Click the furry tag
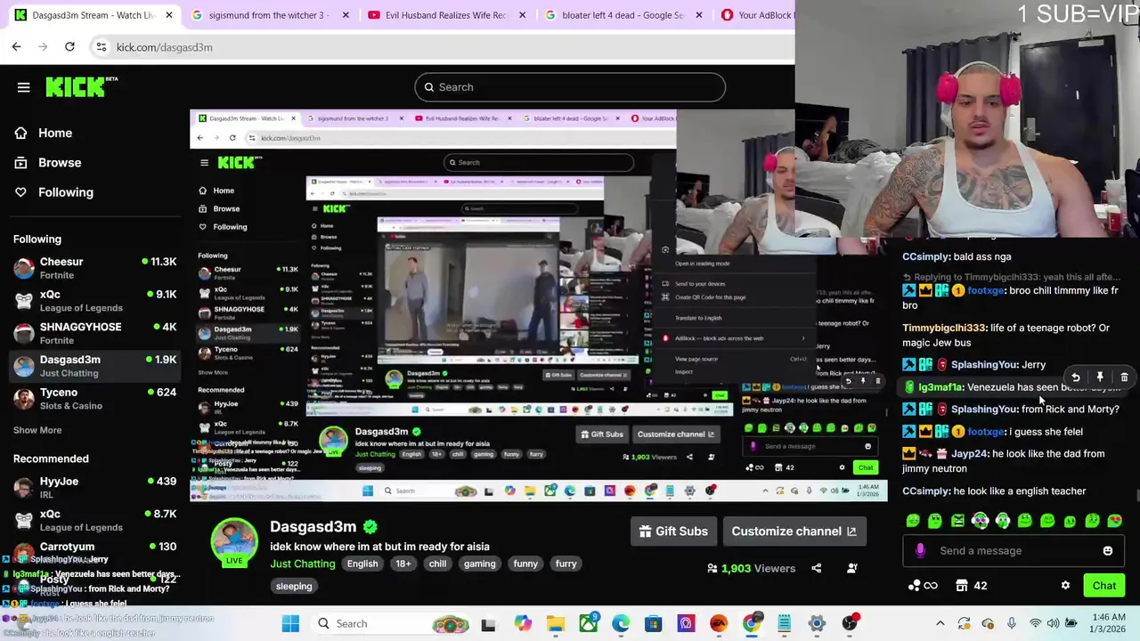Image resolution: width=1140 pixels, height=641 pixels. (566, 564)
